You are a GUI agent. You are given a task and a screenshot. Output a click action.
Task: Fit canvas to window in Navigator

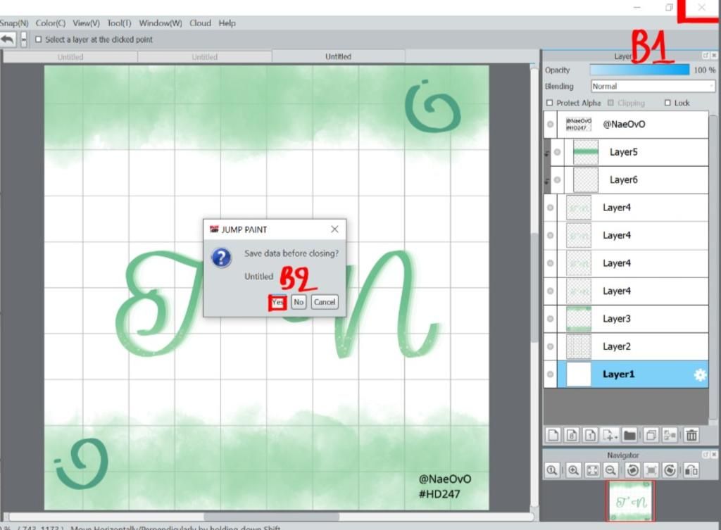[x=592, y=470]
